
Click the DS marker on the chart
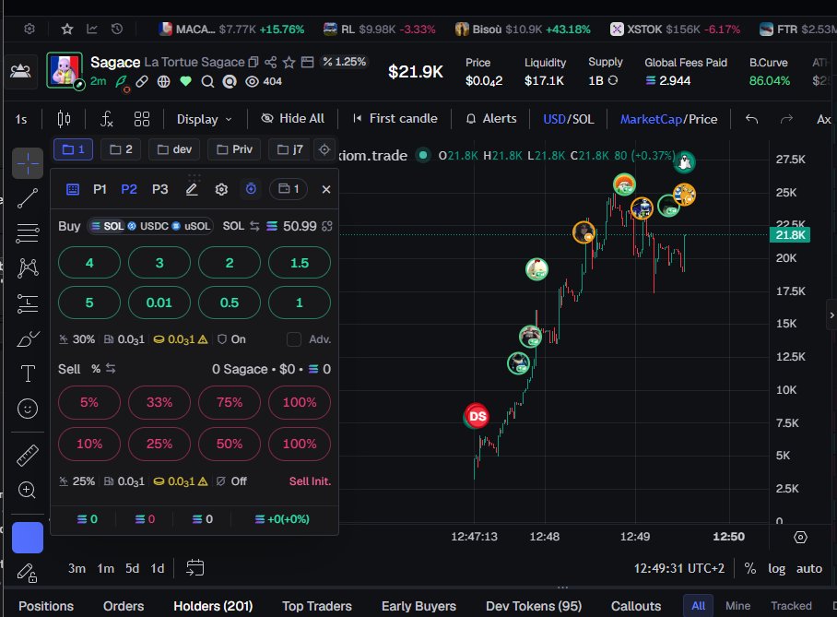point(477,416)
